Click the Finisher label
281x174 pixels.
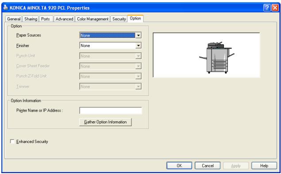(x=23, y=46)
